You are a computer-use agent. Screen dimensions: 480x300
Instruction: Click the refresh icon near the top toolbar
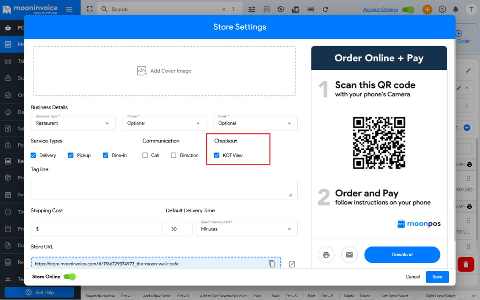(x=325, y=9)
